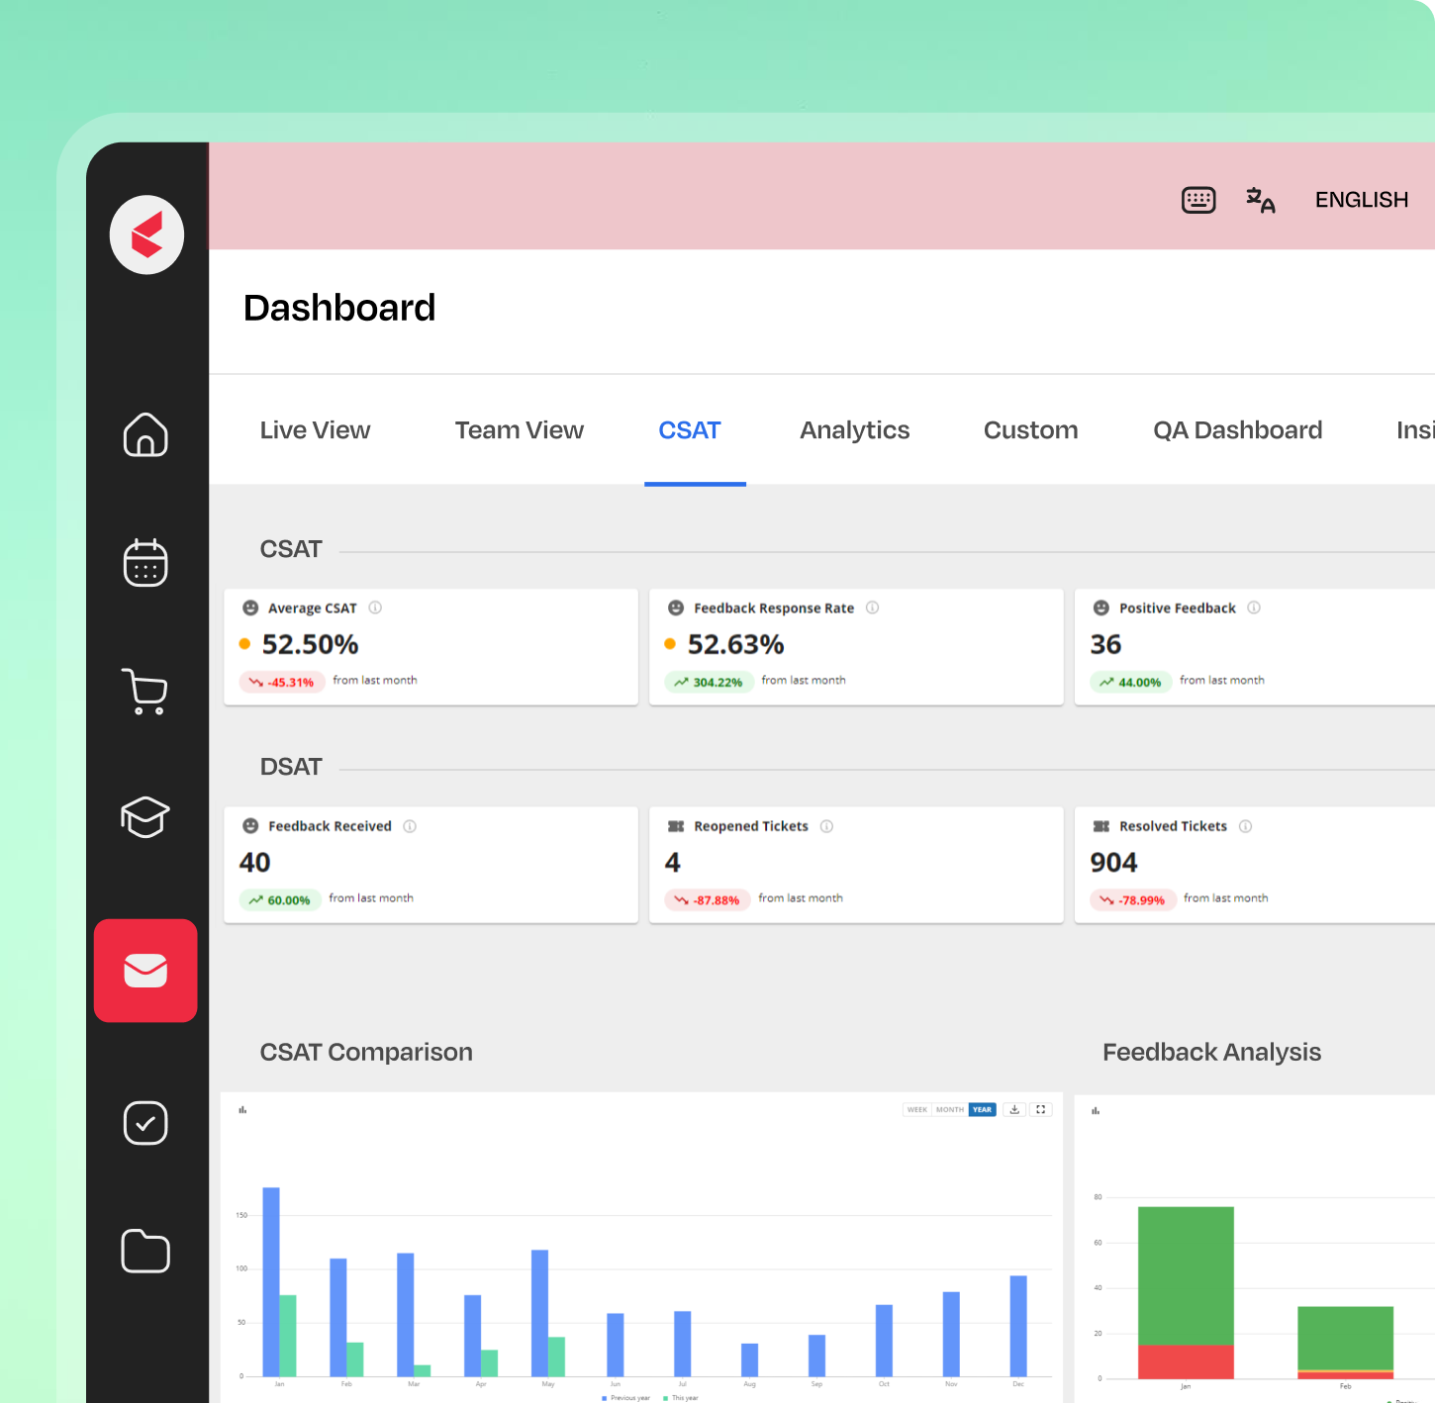Click the 44.00% change badge

1131,682
